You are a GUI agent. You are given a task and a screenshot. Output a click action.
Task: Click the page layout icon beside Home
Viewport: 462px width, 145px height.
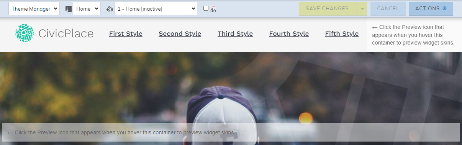coord(69,9)
